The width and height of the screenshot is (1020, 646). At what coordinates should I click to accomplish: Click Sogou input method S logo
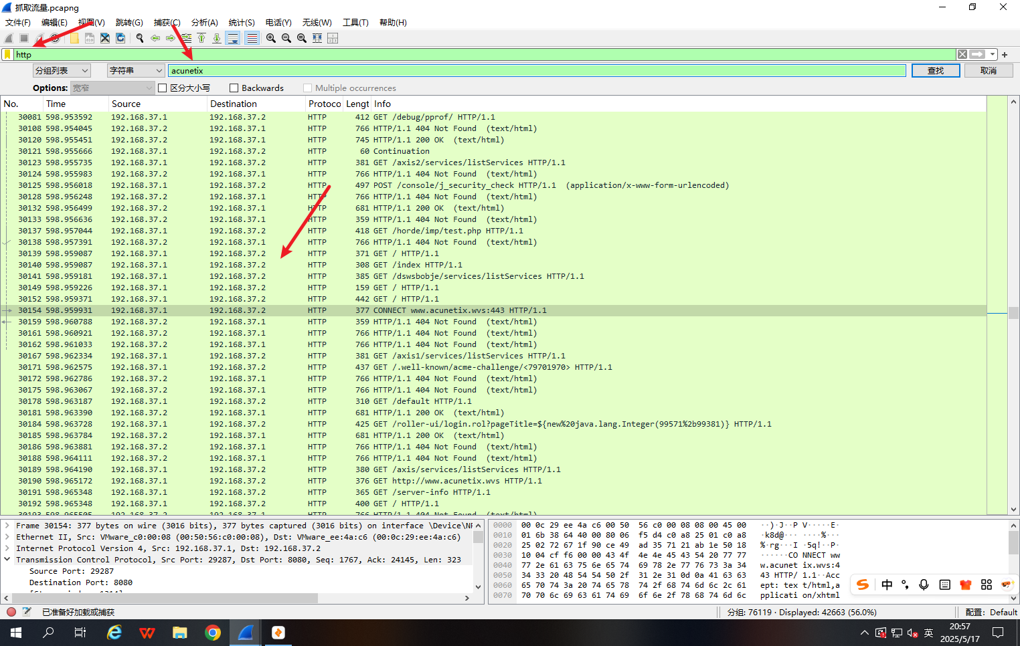(x=863, y=584)
